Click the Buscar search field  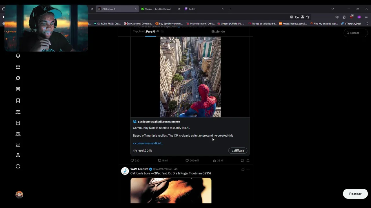[356, 33]
